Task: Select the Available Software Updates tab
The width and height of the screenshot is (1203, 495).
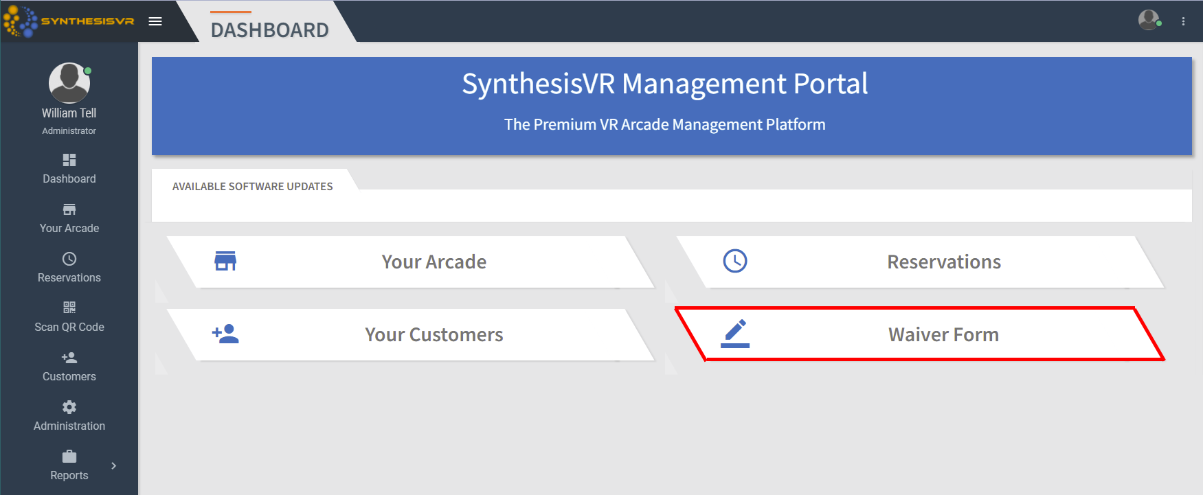Action: (x=252, y=186)
